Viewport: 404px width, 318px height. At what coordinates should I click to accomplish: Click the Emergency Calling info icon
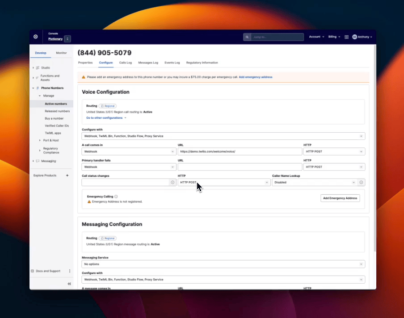(116, 197)
